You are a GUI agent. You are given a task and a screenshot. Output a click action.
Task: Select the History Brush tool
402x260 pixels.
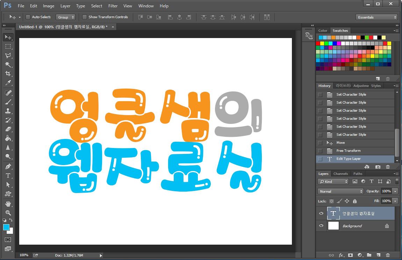(x=8, y=120)
